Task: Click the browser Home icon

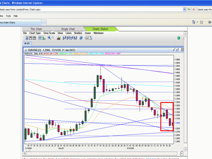Action: point(194,22)
